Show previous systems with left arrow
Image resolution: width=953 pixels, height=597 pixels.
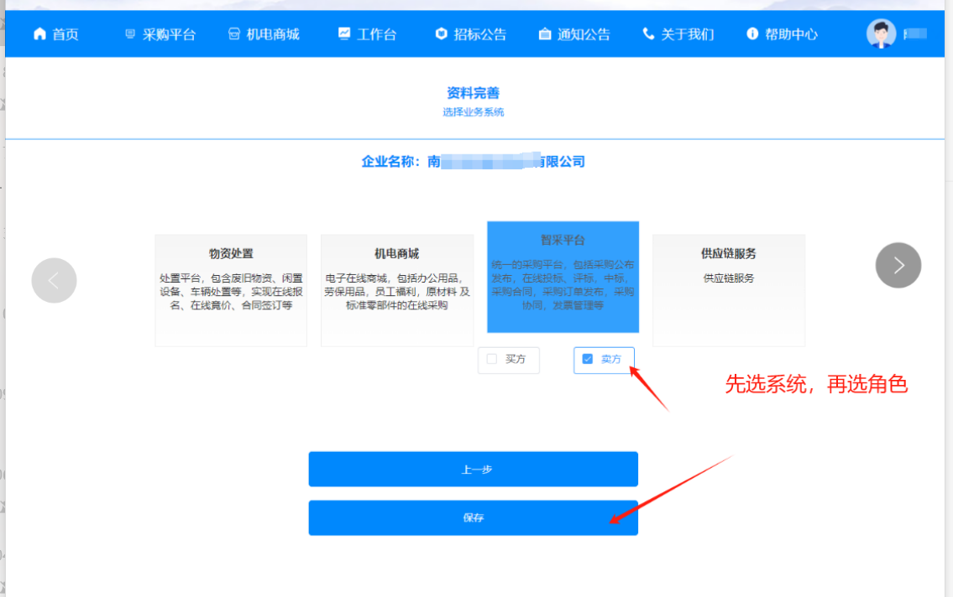click(x=54, y=280)
